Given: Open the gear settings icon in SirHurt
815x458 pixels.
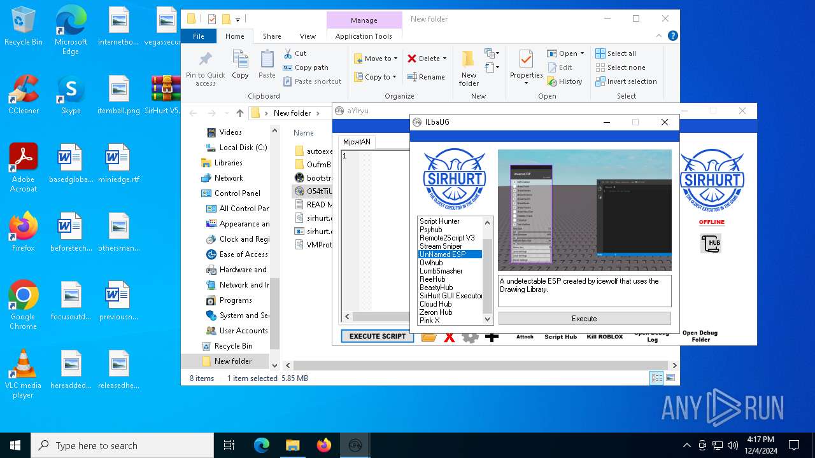Looking at the screenshot, I should point(470,337).
